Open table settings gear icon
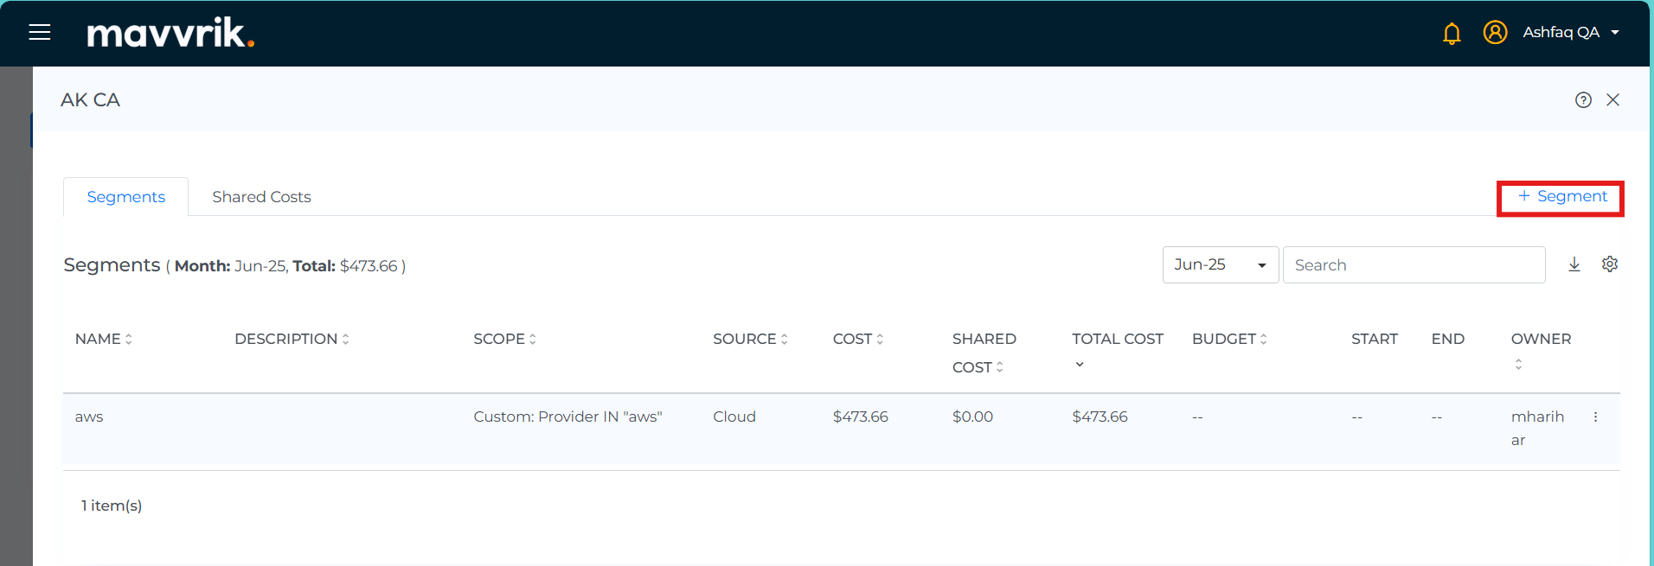This screenshot has width=1654, height=566. (x=1609, y=264)
